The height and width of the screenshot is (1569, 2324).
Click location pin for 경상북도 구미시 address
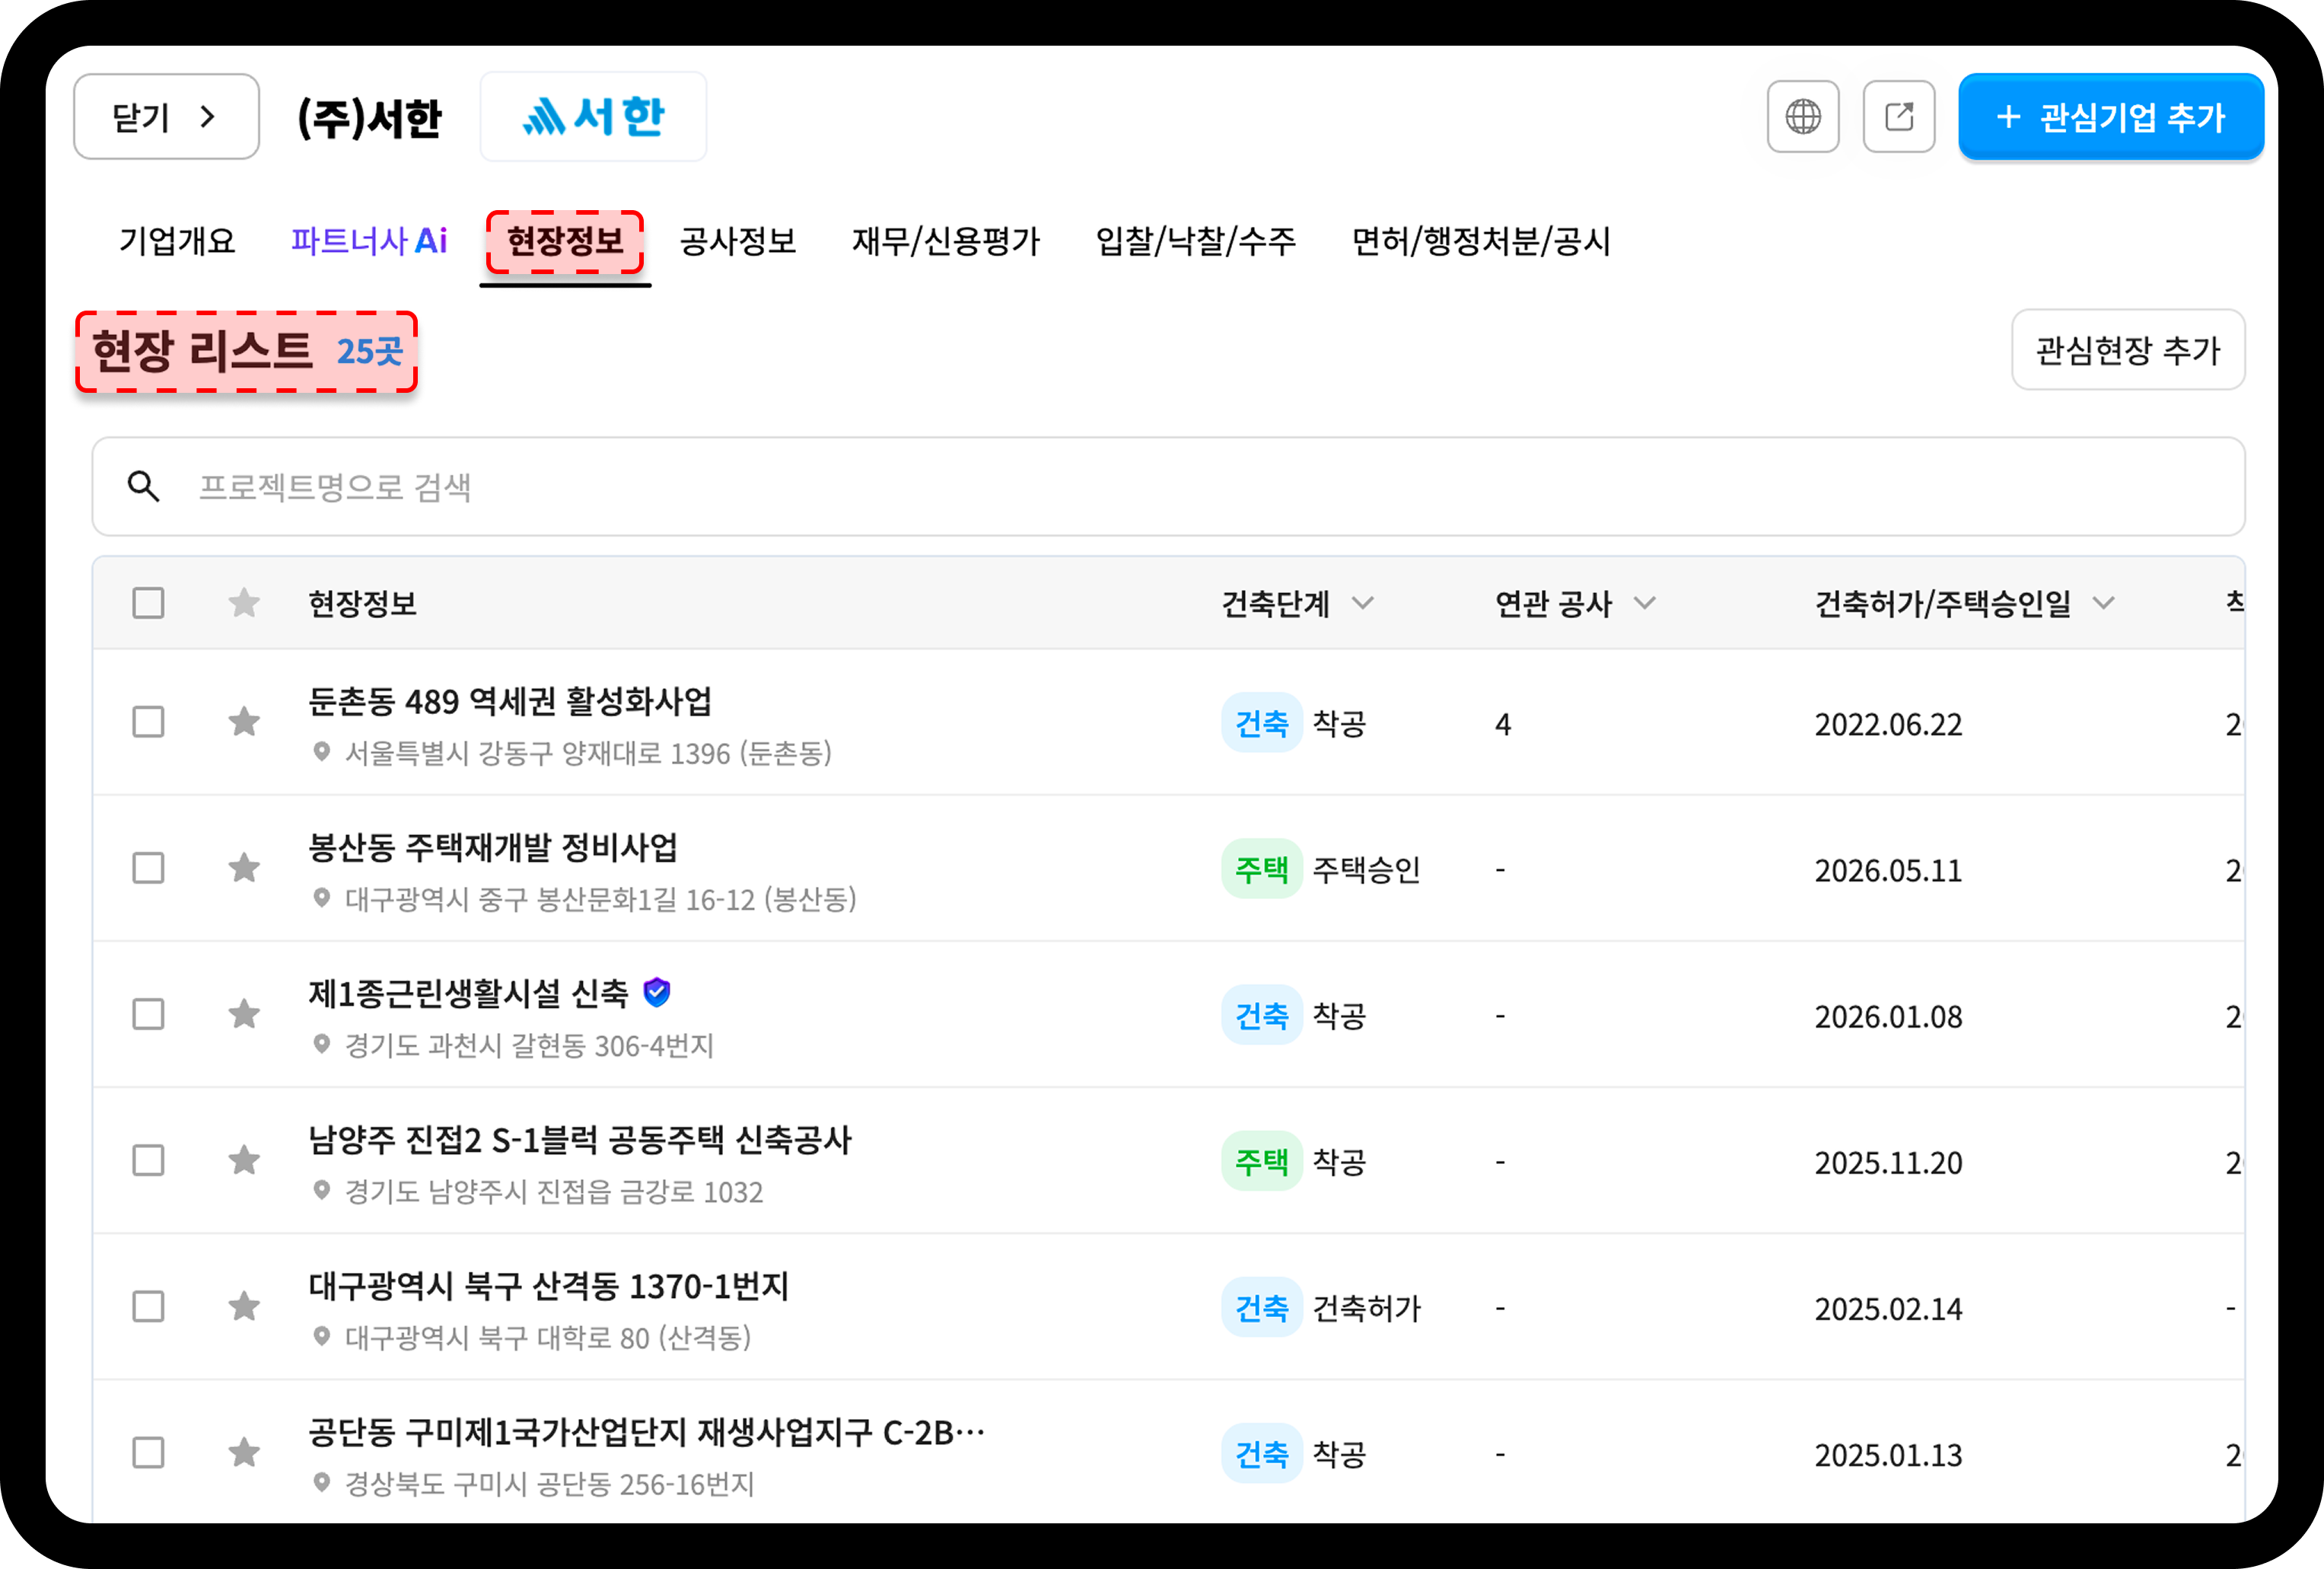coord(321,1482)
